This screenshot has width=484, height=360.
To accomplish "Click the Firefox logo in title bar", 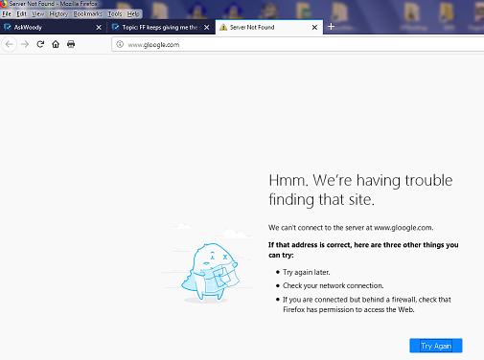I will [x=4, y=4].
